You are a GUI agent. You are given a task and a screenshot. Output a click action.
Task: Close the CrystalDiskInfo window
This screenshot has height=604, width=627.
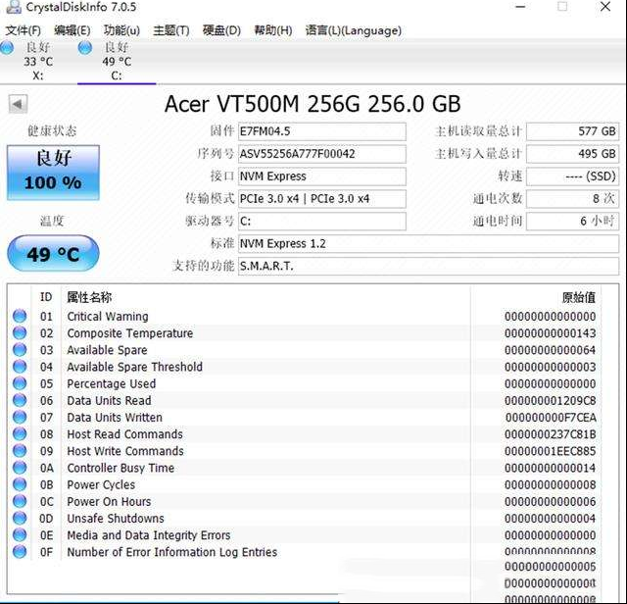coord(605,7)
